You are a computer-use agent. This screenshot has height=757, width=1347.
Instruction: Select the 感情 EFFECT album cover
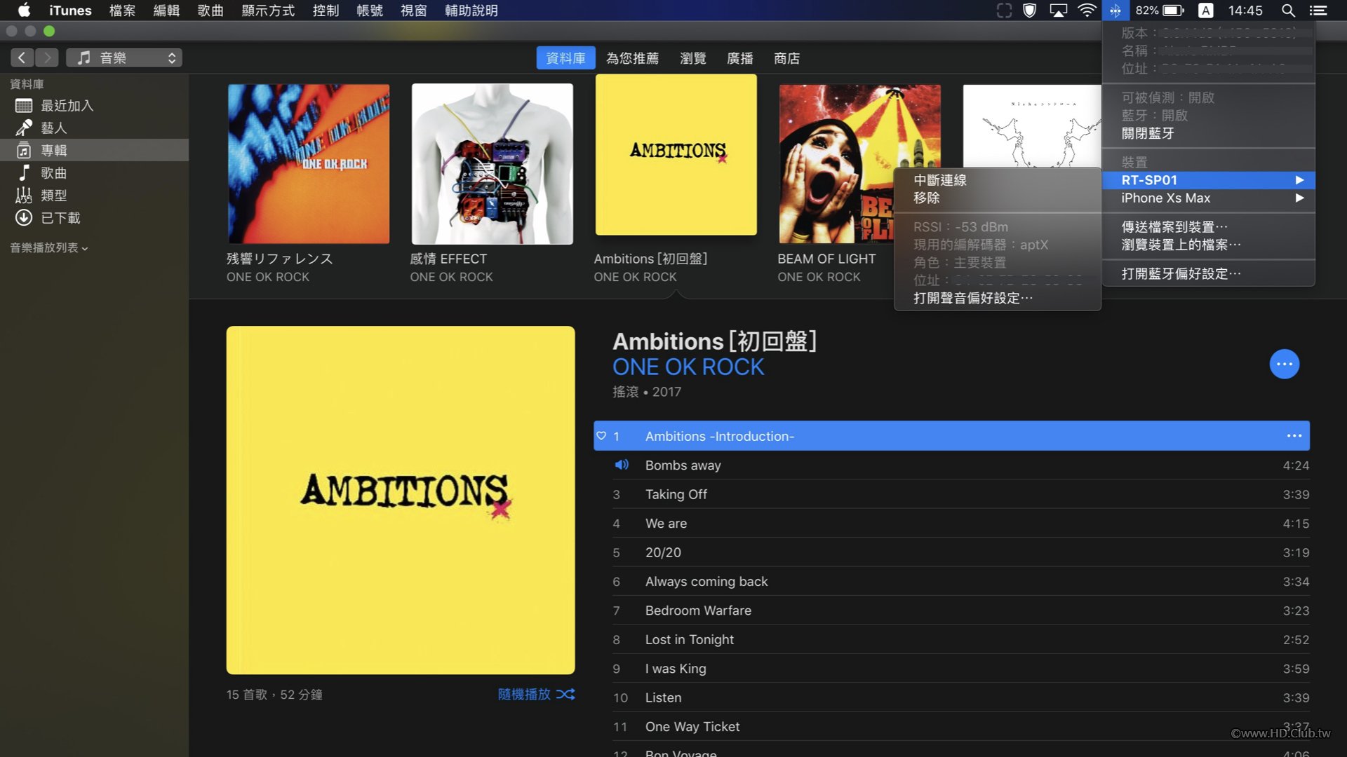pos(492,164)
